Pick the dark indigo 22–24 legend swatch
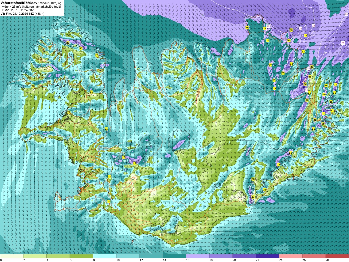 (267, 256)
